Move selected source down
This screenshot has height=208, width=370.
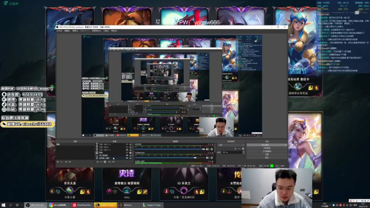coord(113,162)
